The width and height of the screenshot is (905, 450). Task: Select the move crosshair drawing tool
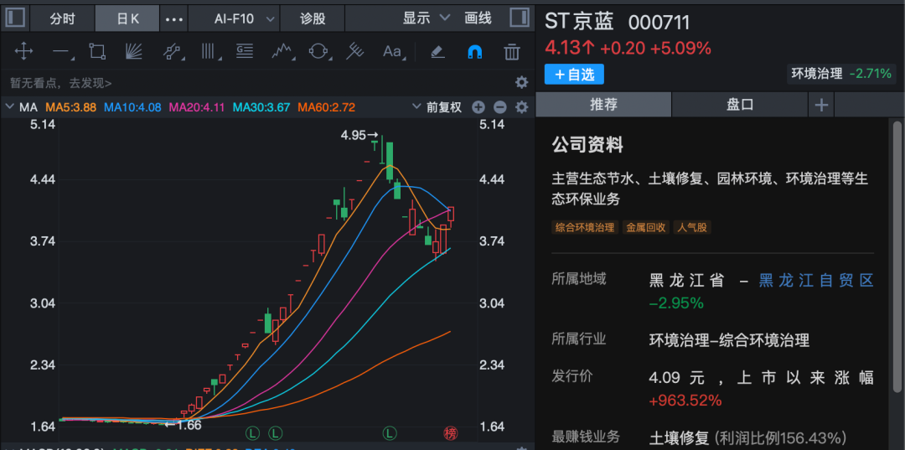[23, 52]
